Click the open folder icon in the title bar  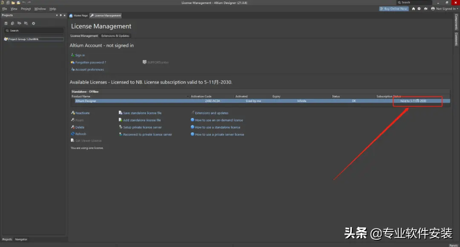pyautogui.click(x=13, y=3)
